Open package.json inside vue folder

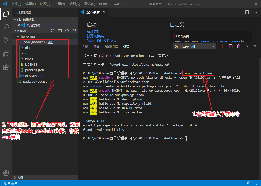(35, 70)
